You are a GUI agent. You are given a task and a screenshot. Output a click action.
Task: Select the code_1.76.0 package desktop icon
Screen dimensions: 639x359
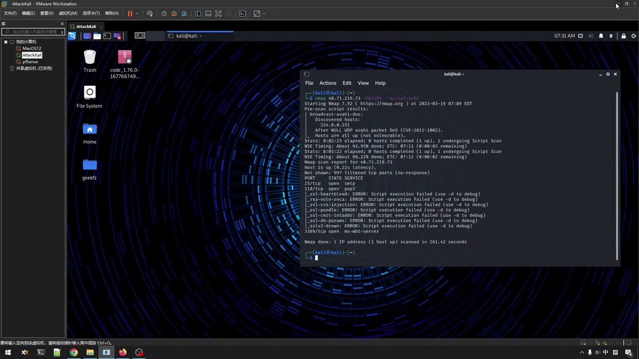(x=124, y=64)
